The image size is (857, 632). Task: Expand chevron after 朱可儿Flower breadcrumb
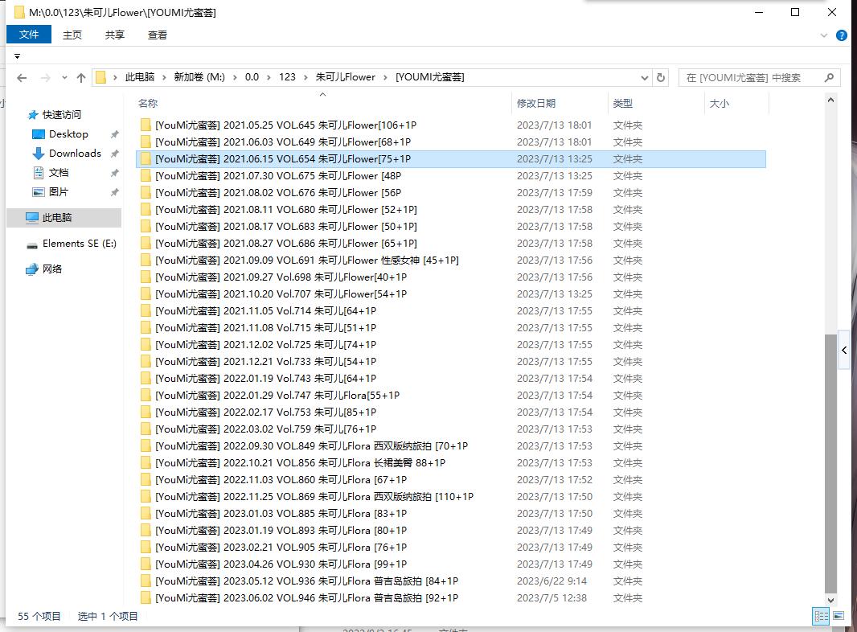pyautogui.click(x=386, y=78)
